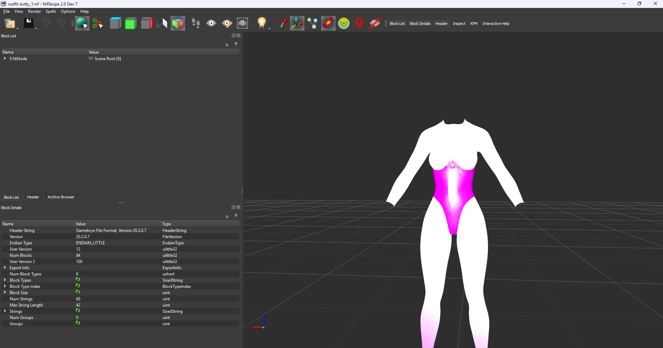Switch to front view green cube
This screenshot has width=663, height=348.
point(130,23)
